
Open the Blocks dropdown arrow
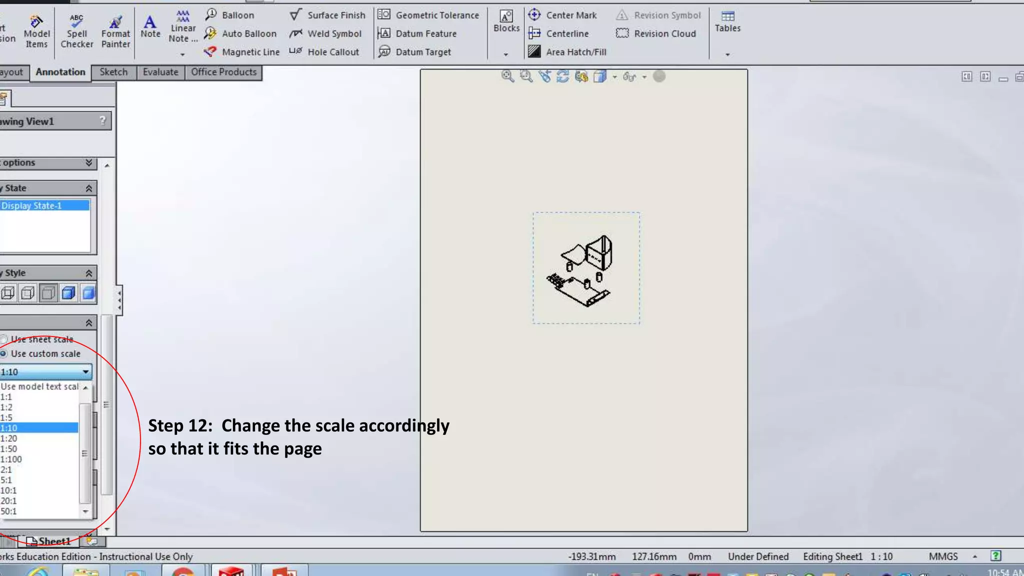tap(505, 54)
